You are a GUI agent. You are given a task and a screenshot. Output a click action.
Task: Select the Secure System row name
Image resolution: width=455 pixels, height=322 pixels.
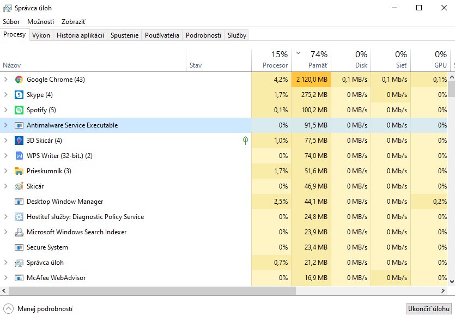point(47,247)
